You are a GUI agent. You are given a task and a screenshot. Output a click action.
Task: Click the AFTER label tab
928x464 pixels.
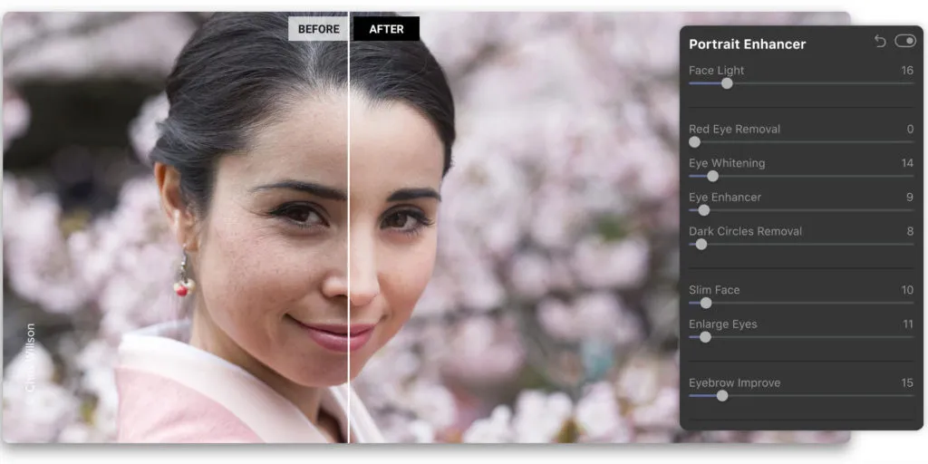pyautogui.click(x=386, y=29)
